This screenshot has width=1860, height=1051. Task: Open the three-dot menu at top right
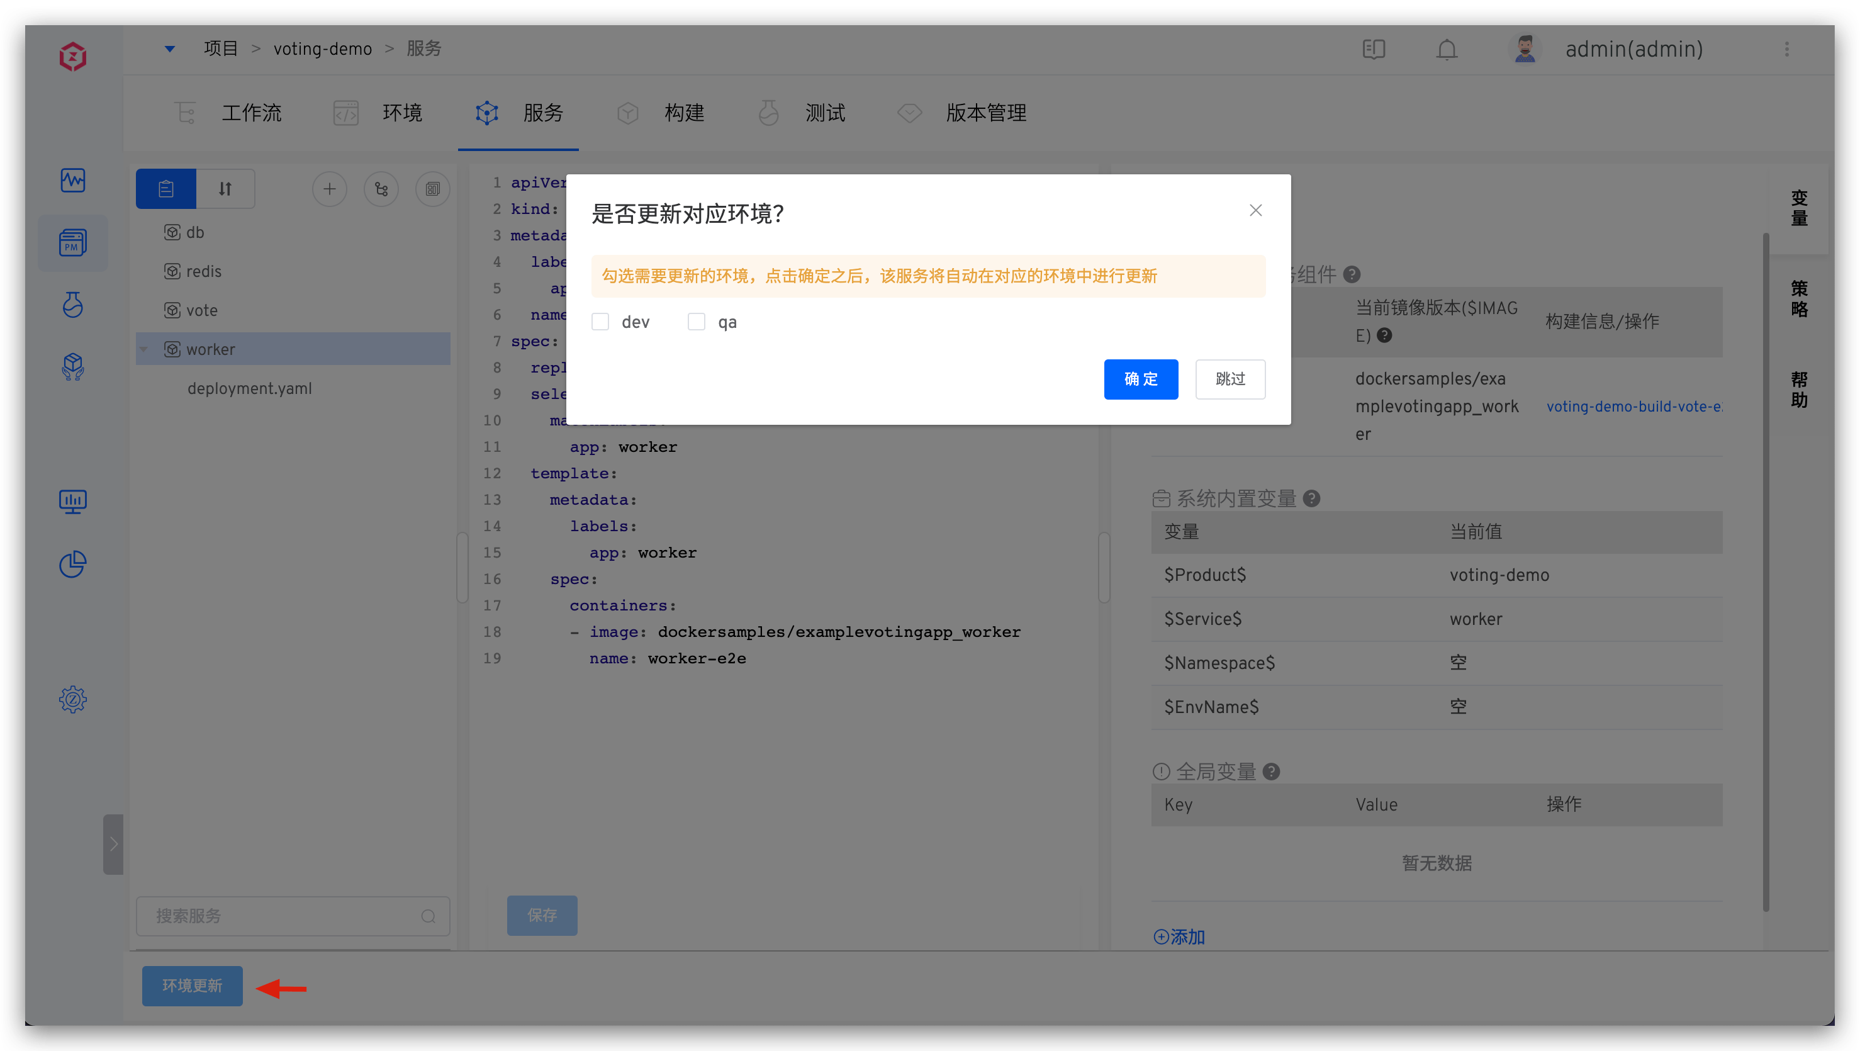[x=1787, y=49]
